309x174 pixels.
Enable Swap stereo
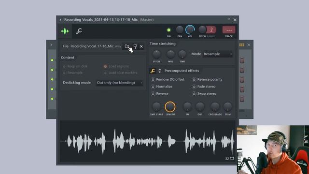pyautogui.click(x=204, y=94)
